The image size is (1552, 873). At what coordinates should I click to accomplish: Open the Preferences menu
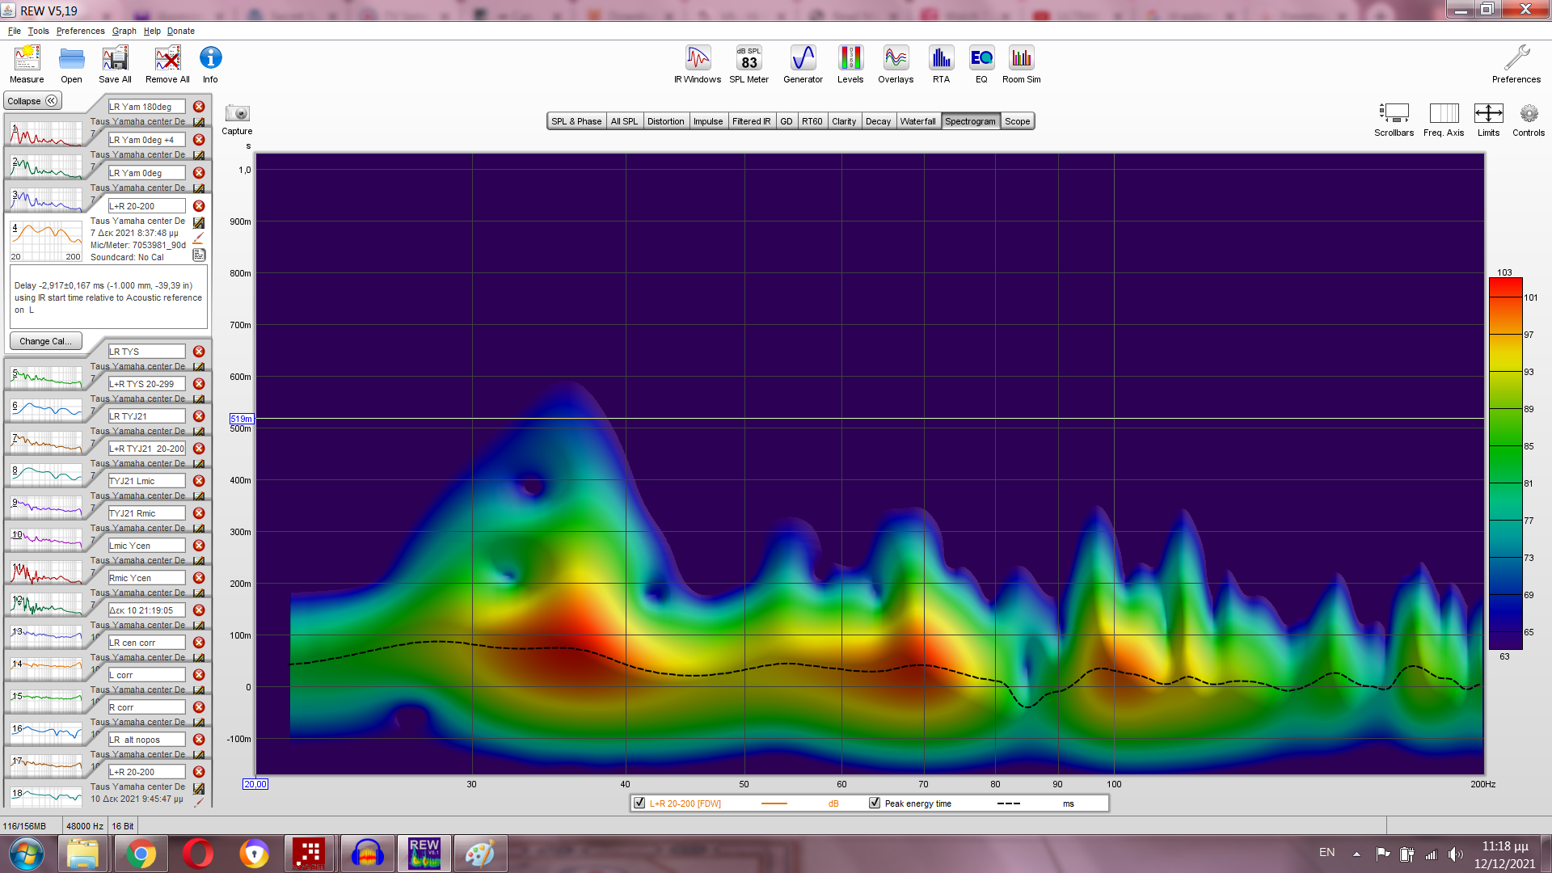[80, 31]
